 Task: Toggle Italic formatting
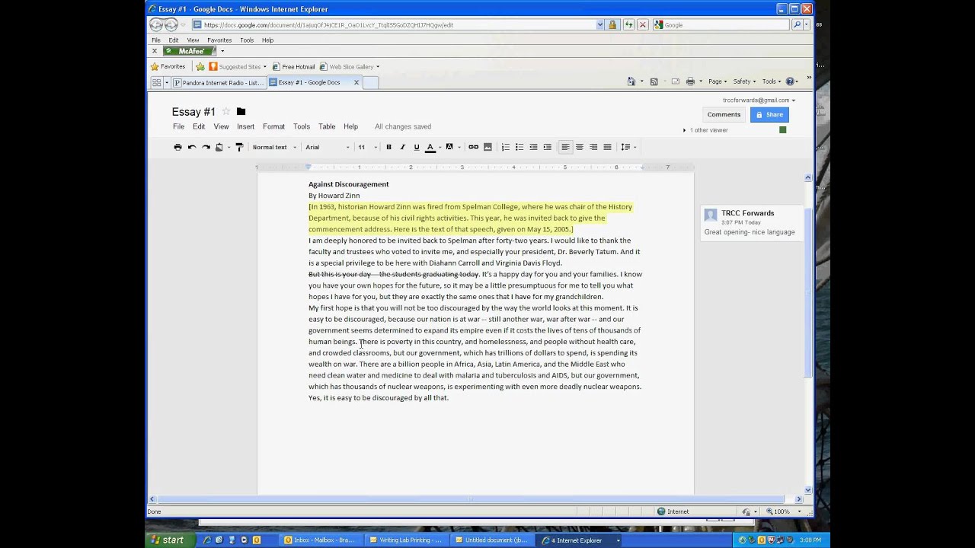pos(402,147)
